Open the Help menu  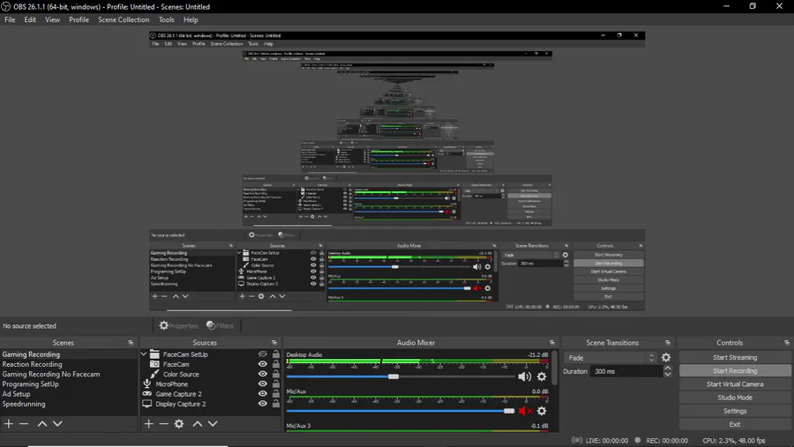(x=191, y=19)
